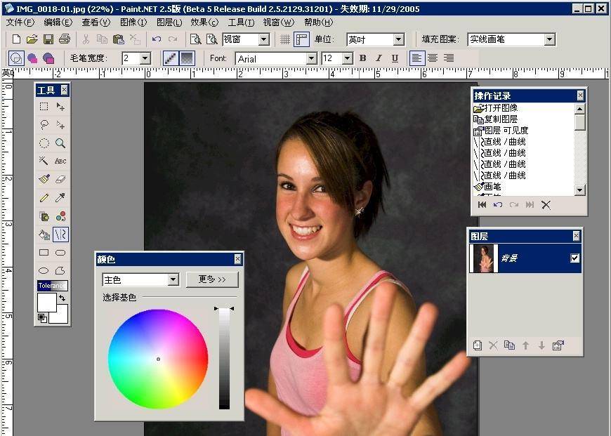The width and height of the screenshot is (611, 436).
Task: Select the Clone Stamp tool
Action: 44,216
